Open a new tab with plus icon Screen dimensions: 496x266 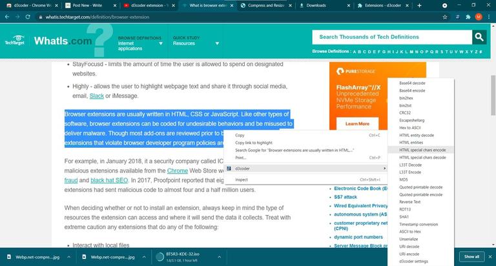pos(419,5)
